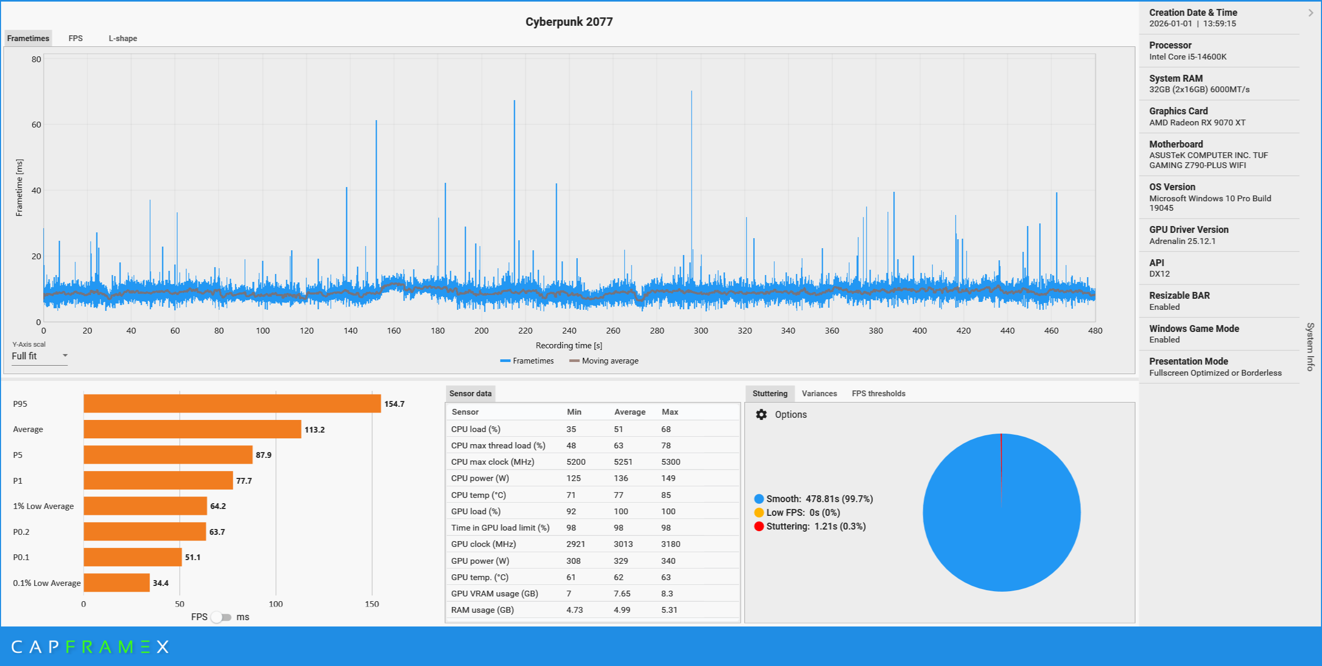Open the FPS thresholds tab
The height and width of the screenshot is (666, 1322).
[x=879, y=394]
